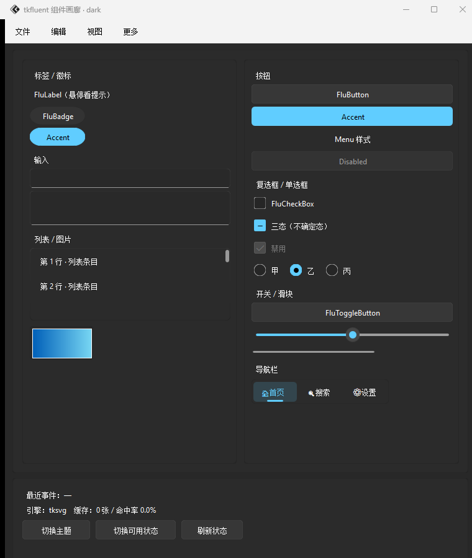Click the FluLabel（悬停看提示）label
Viewport: 472px width, 558px height.
pos(71,95)
